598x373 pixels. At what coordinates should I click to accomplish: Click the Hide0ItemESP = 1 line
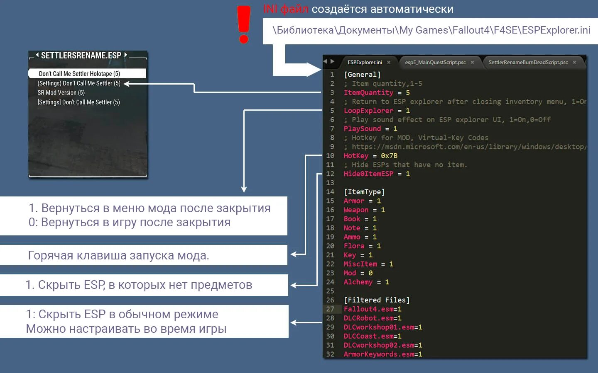point(377,174)
